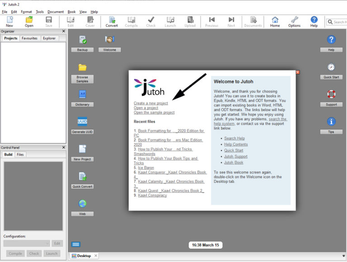Screen dimensions: 347x262
Task: Open a project with the Open toolbar icon
Action: (29, 22)
